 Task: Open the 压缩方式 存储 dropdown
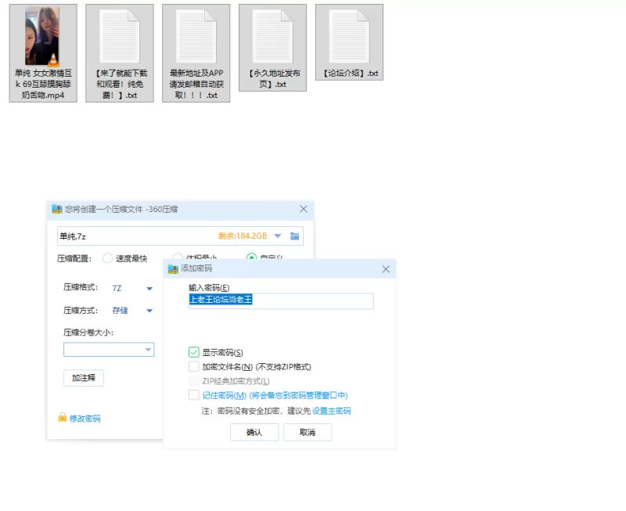pyautogui.click(x=149, y=311)
